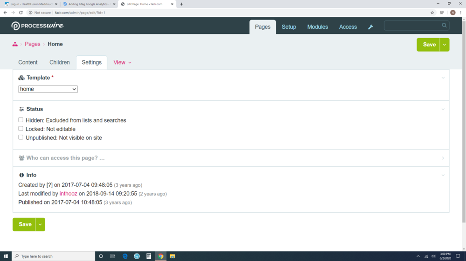Click the sitemap tree icon in breadcrumb
Image resolution: width=466 pixels, height=261 pixels.
coord(15,44)
